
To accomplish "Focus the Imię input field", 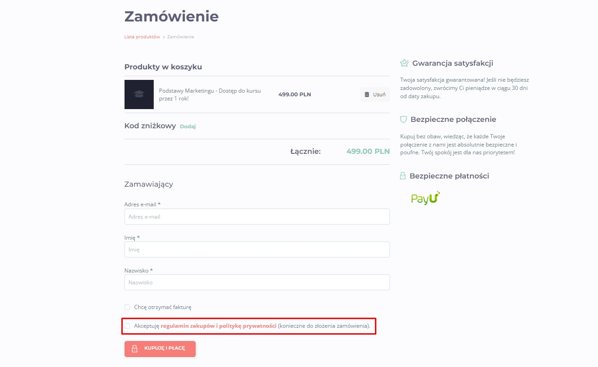I will (257, 250).
